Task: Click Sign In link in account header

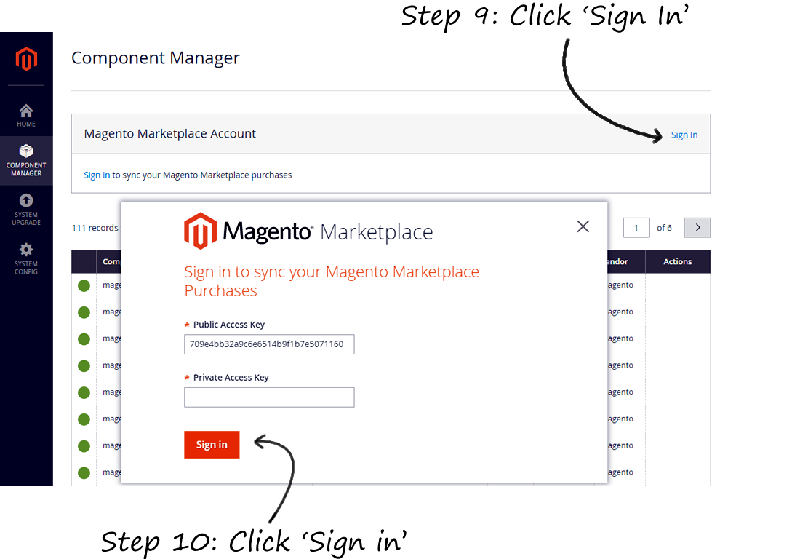Action: coord(684,135)
